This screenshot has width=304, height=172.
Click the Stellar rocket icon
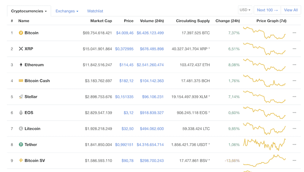tap(21, 97)
